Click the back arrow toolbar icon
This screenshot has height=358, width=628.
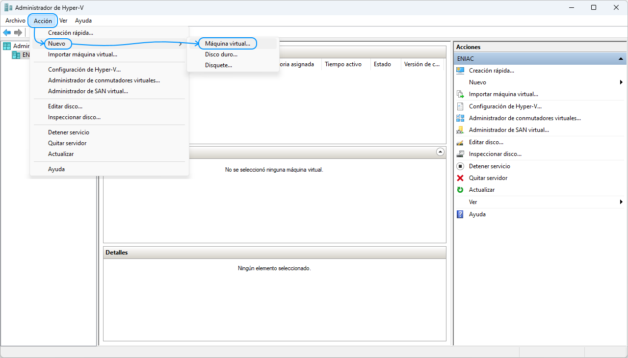tap(7, 32)
